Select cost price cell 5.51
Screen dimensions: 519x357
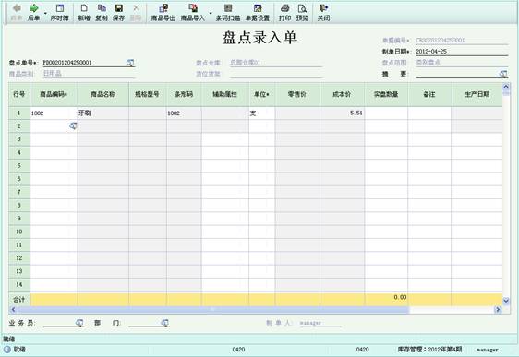[342, 113]
